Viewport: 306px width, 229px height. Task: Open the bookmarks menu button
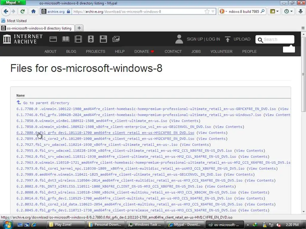(x=274, y=11)
